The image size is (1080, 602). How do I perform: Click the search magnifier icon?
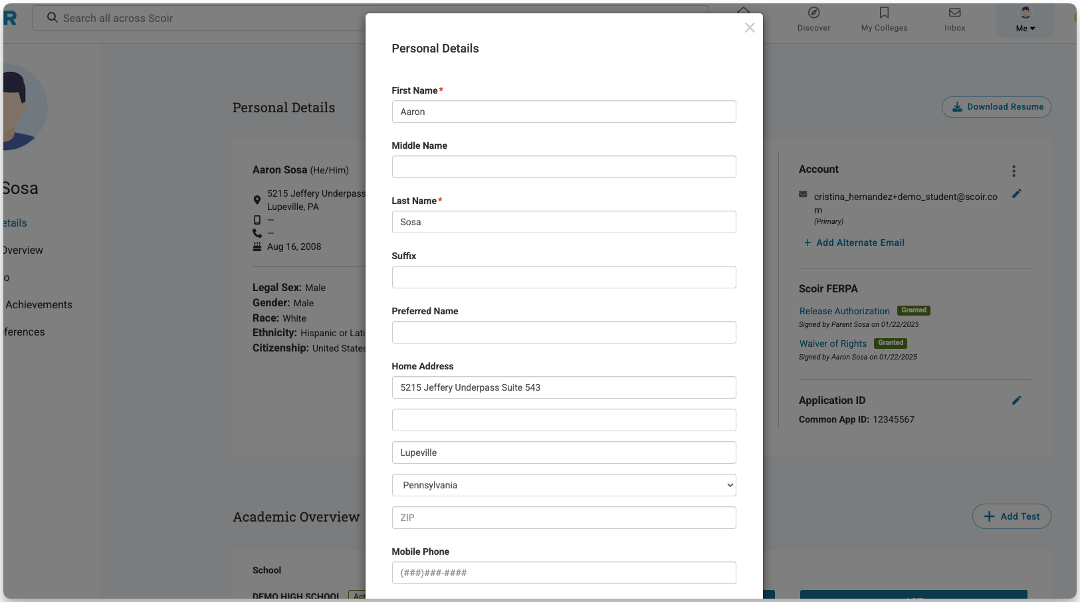point(53,18)
